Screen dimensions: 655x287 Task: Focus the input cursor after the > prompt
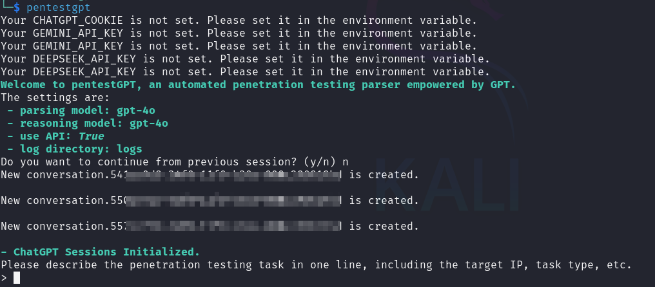(x=17, y=278)
